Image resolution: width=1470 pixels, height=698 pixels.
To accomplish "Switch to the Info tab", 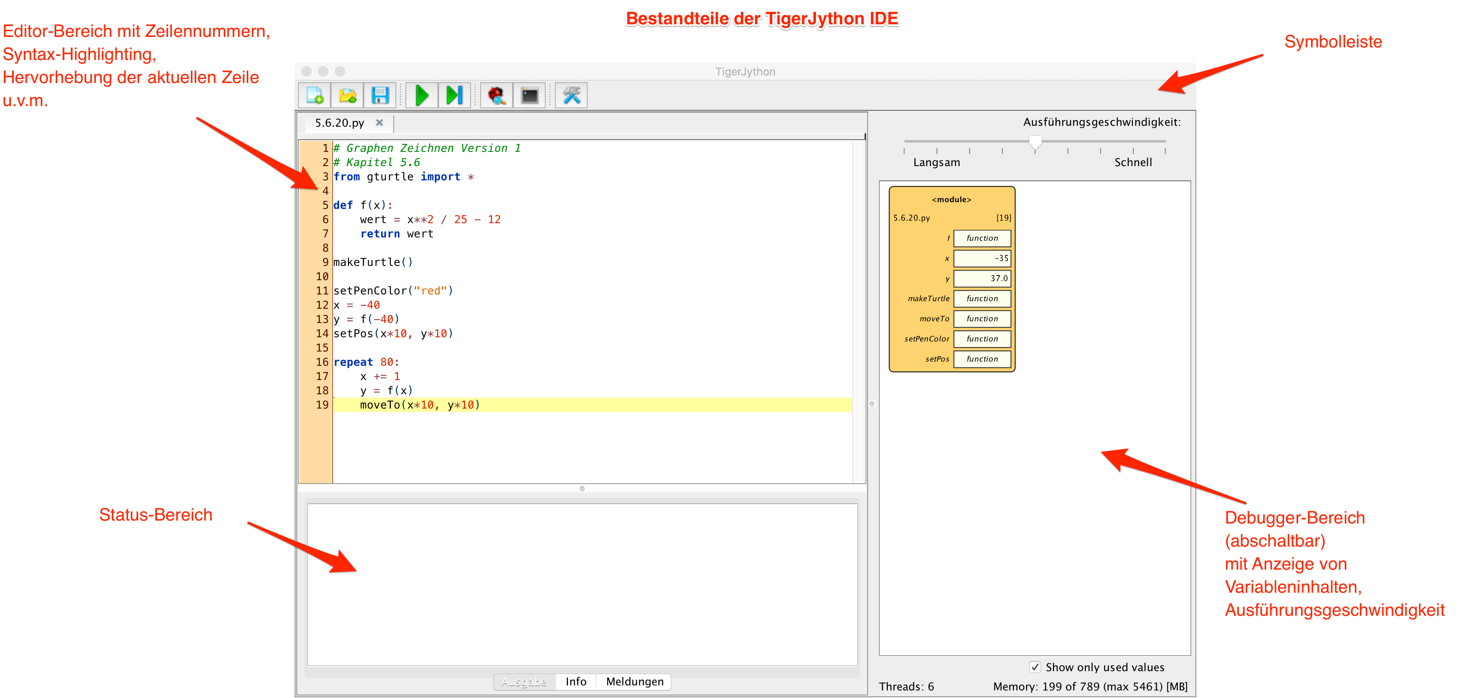I will pyautogui.click(x=576, y=682).
